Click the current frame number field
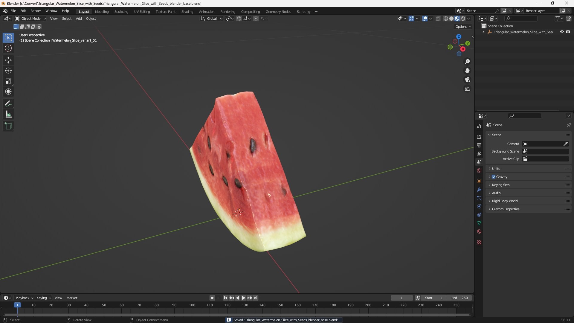This screenshot has width=574, height=323. [402, 298]
